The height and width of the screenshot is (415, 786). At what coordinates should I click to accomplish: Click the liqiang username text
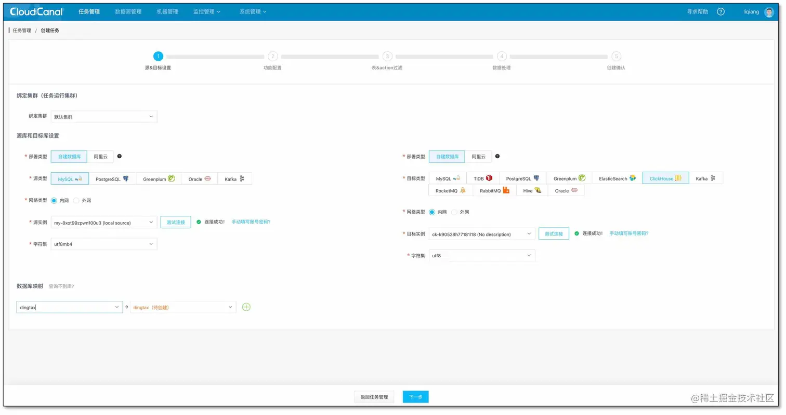coord(751,11)
